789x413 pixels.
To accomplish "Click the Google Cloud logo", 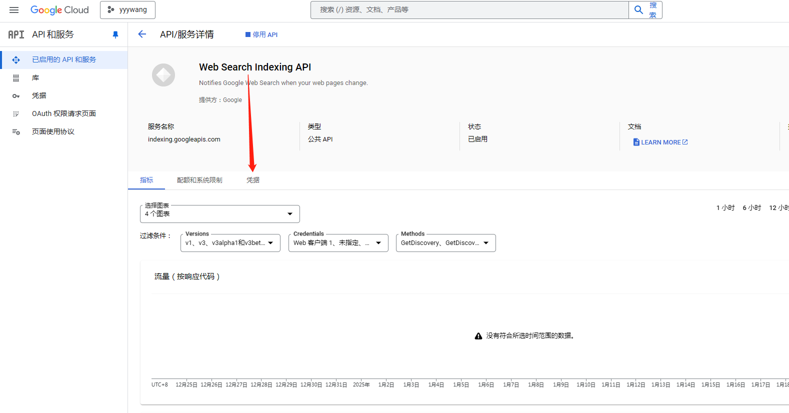I will pos(59,10).
